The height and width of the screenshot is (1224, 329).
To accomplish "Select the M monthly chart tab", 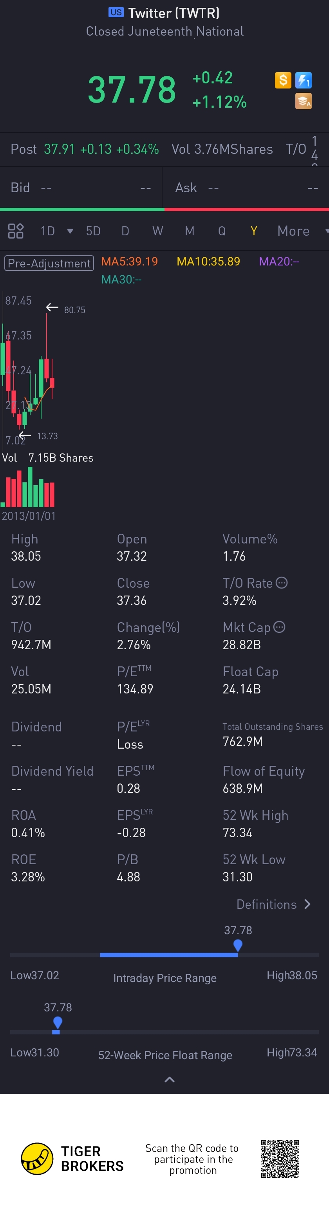I will coord(189,231).
